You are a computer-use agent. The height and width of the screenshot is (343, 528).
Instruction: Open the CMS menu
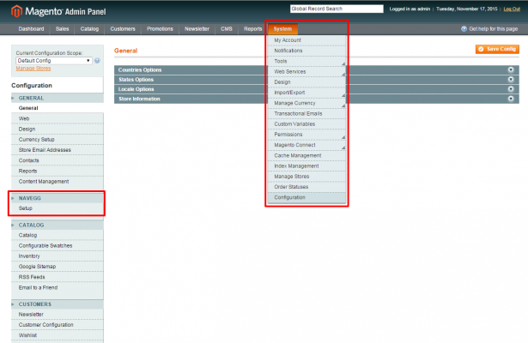(227, 29)
